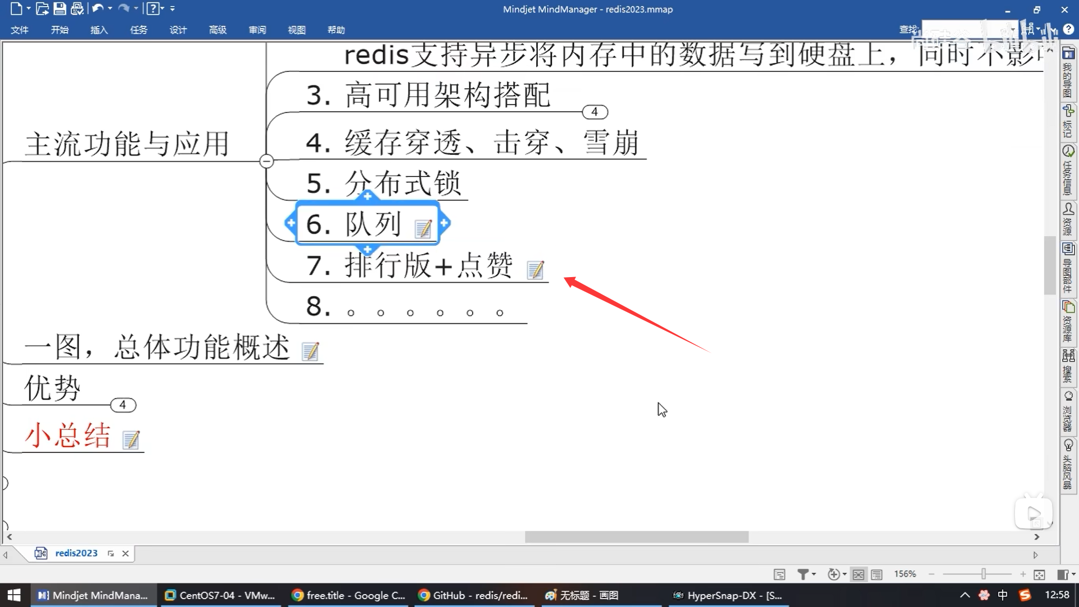The image size is (1079, 607).
Task: Toggle map view mode in status bar
Action: pyautogui.click(x=858, y=574)
